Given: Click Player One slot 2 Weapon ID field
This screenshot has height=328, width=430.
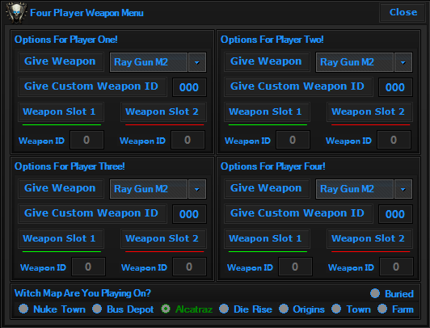Looking at the screenshot, I should pos(188,140).
